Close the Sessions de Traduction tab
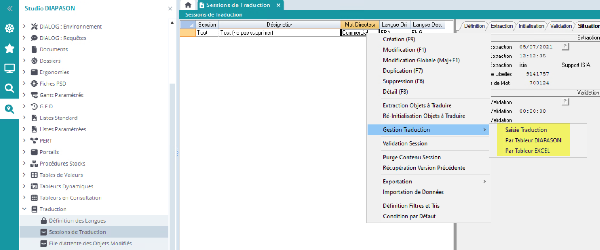The width and height of the screenshot is (600, 250). pyautogui.click(x=279, y=5)
